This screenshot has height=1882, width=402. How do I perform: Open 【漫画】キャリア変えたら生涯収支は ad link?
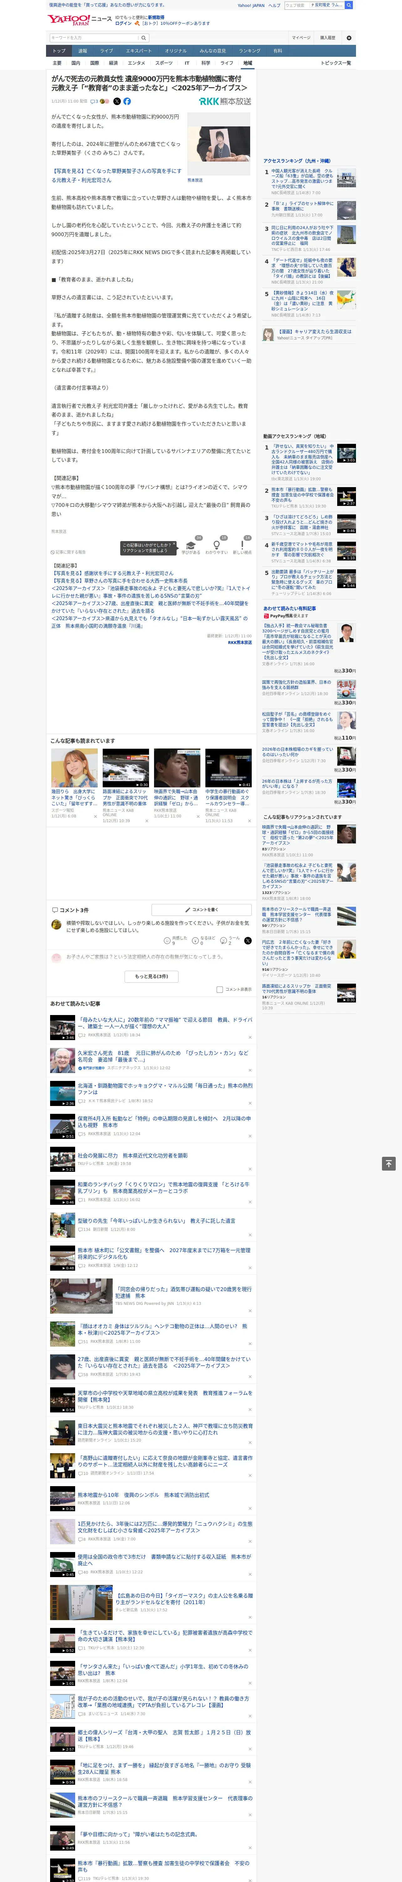click(314, 331)
